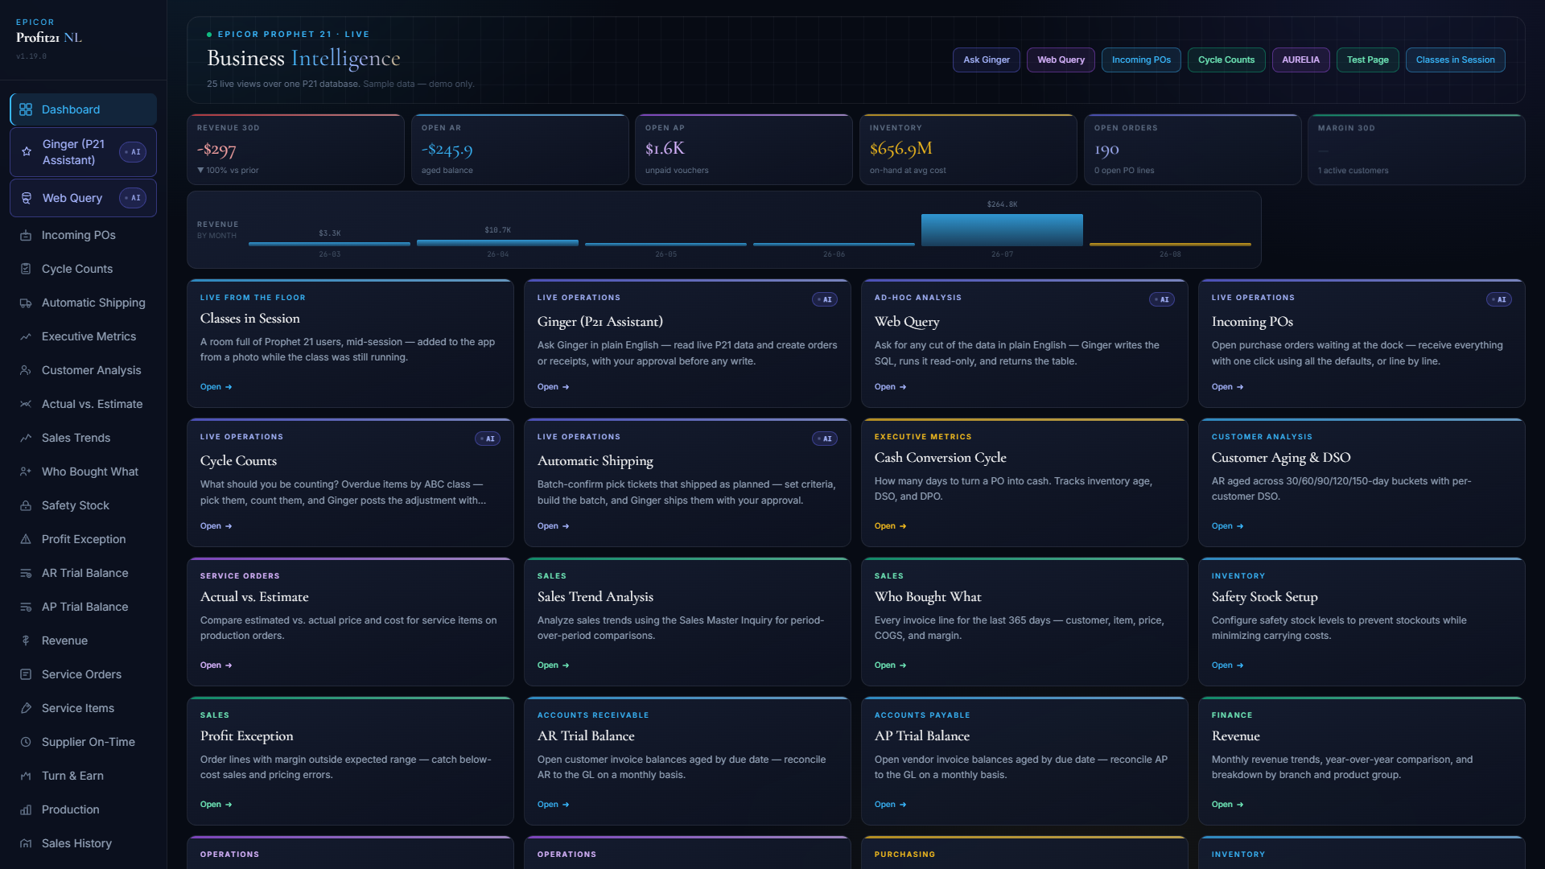
Task: Open Dashboard in the sidebar
Action: tap(83, 109)
